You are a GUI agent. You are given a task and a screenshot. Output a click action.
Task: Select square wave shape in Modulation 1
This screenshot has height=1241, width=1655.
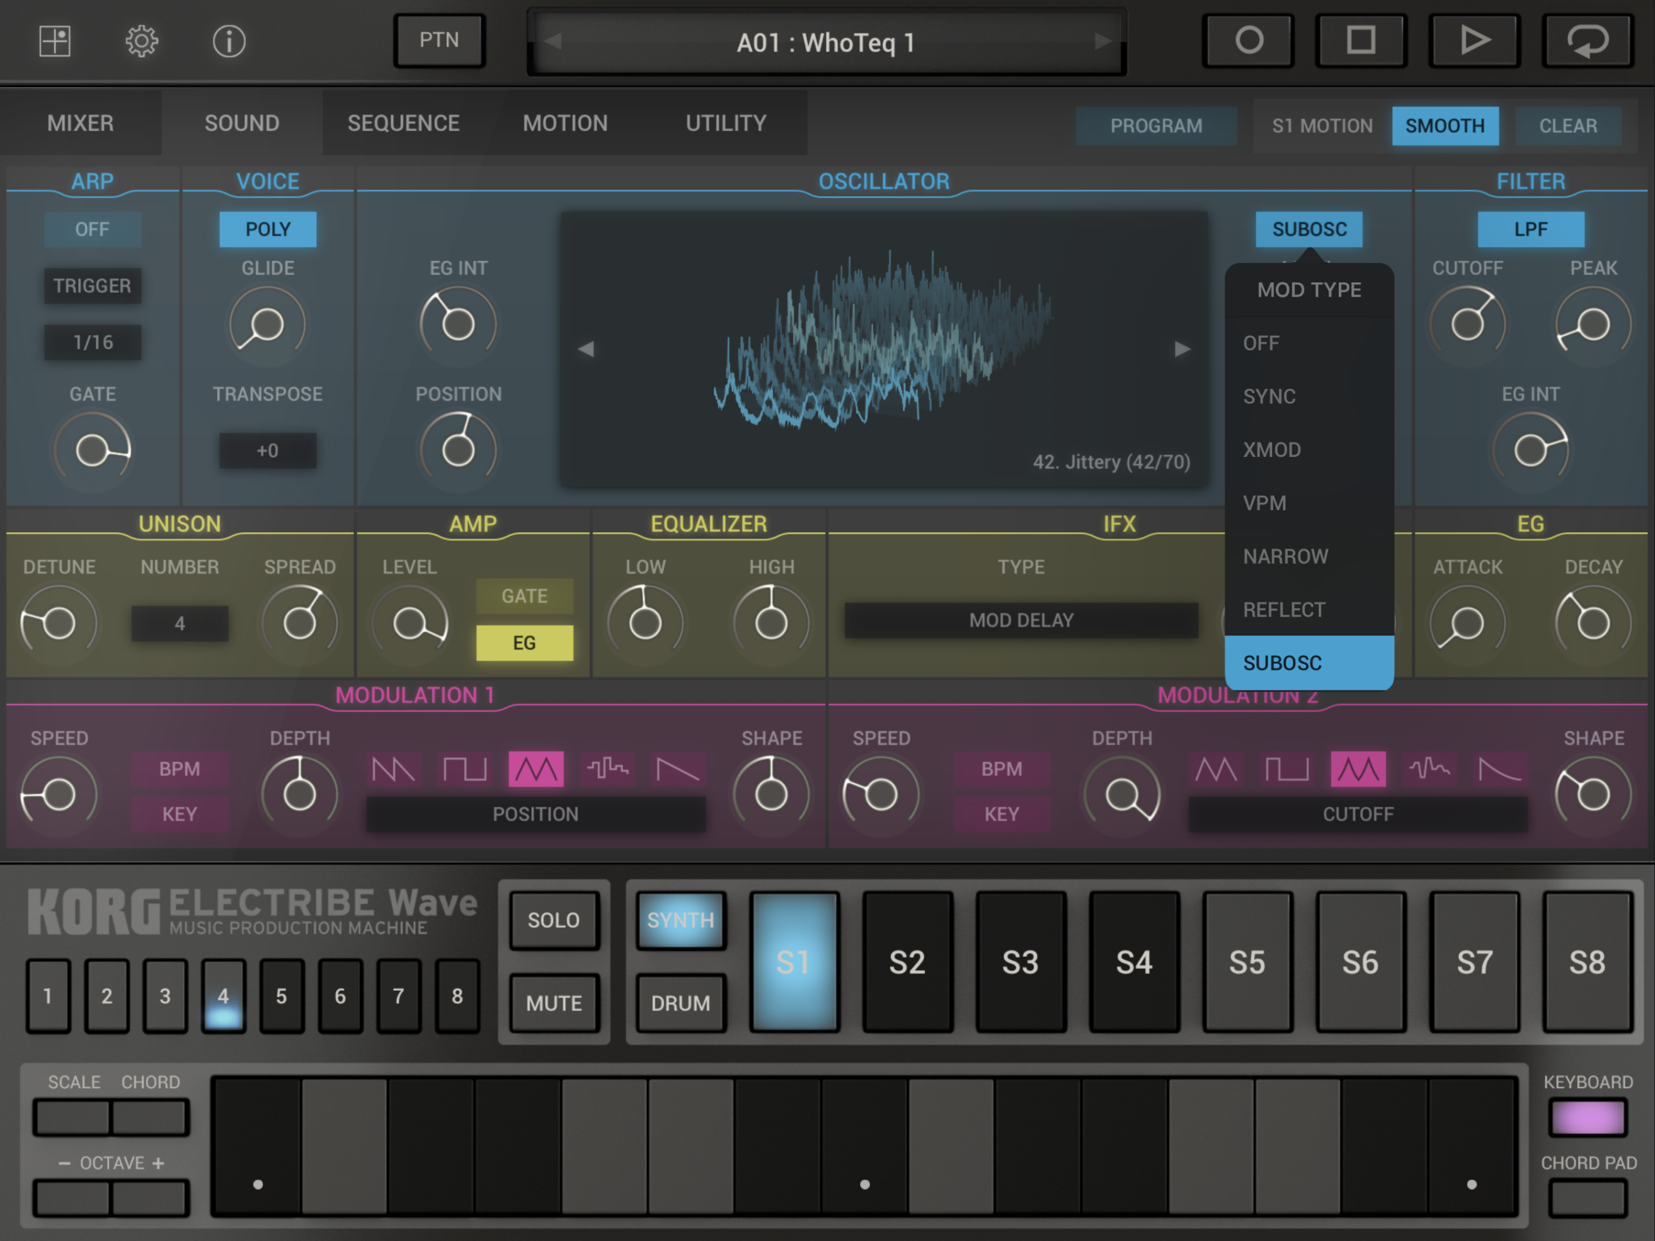[464, 769]
